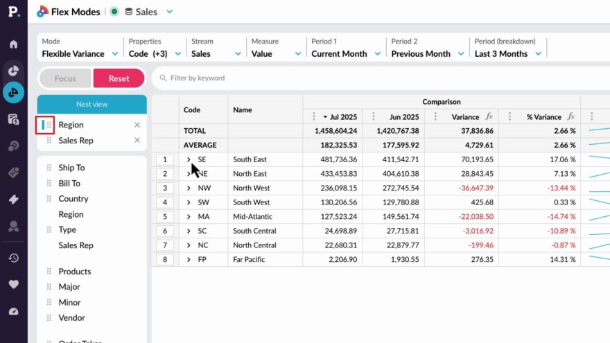Click the Focus button
Image resolution: width=610 pixels, height=343 pixels.
[x=65, y=78]
